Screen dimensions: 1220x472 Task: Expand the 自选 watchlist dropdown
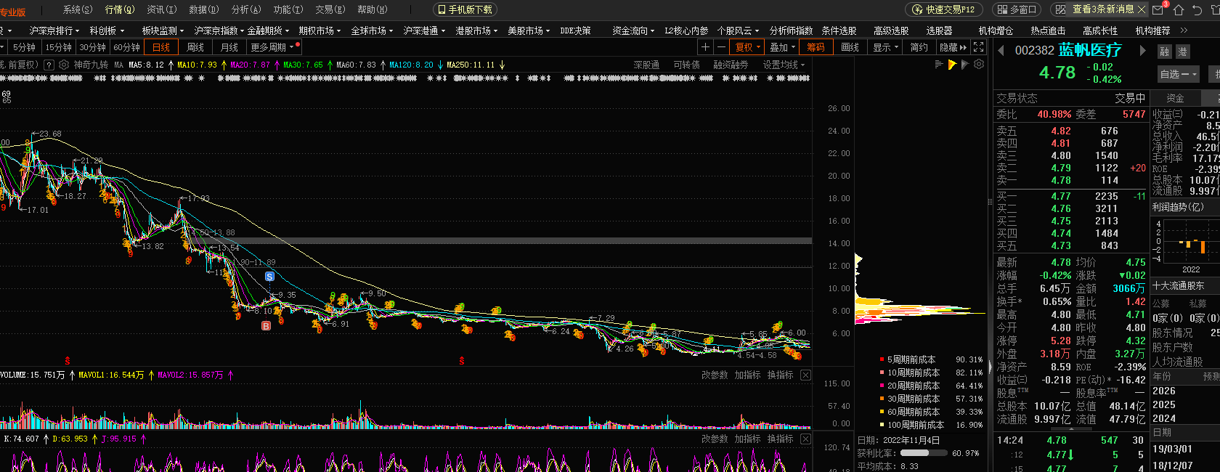[x=1176, y=74]
